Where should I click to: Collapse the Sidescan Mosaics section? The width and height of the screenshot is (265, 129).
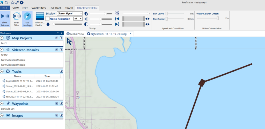coord(2,50)
